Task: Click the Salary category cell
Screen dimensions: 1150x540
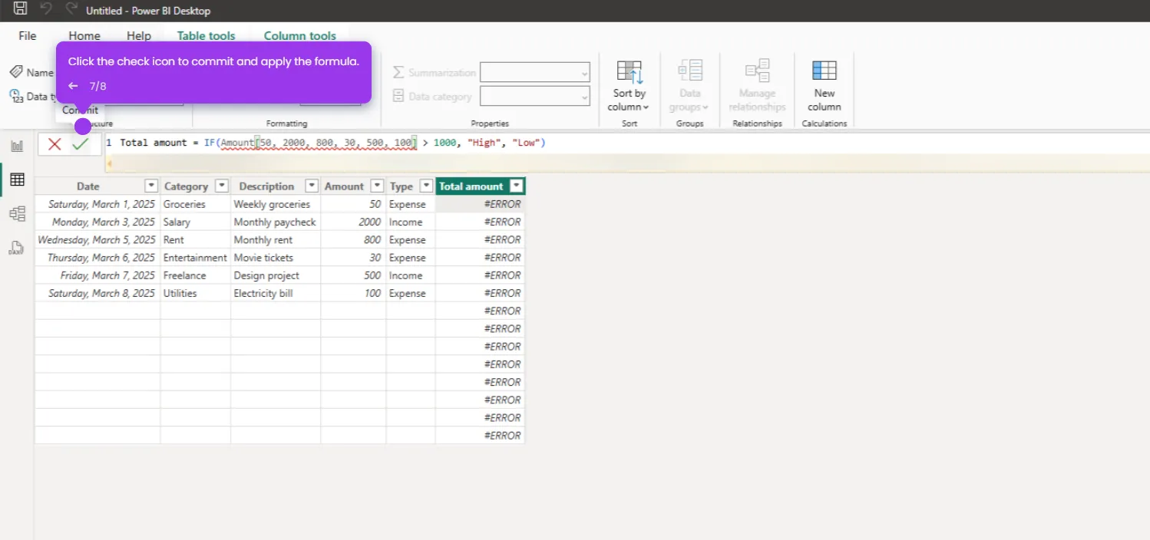Action: pyautogui.click(x=196, y=222)
